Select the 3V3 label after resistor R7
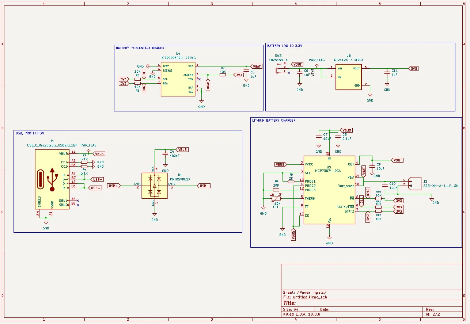This screenshot has height=324, width=470. pos(239,75)
